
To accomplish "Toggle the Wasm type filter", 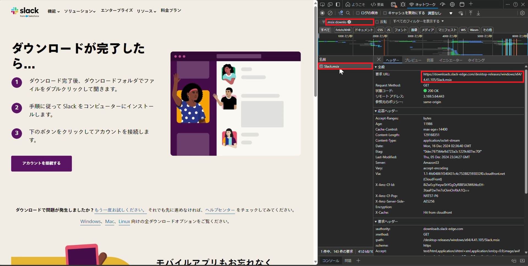I will pos(474,30).
